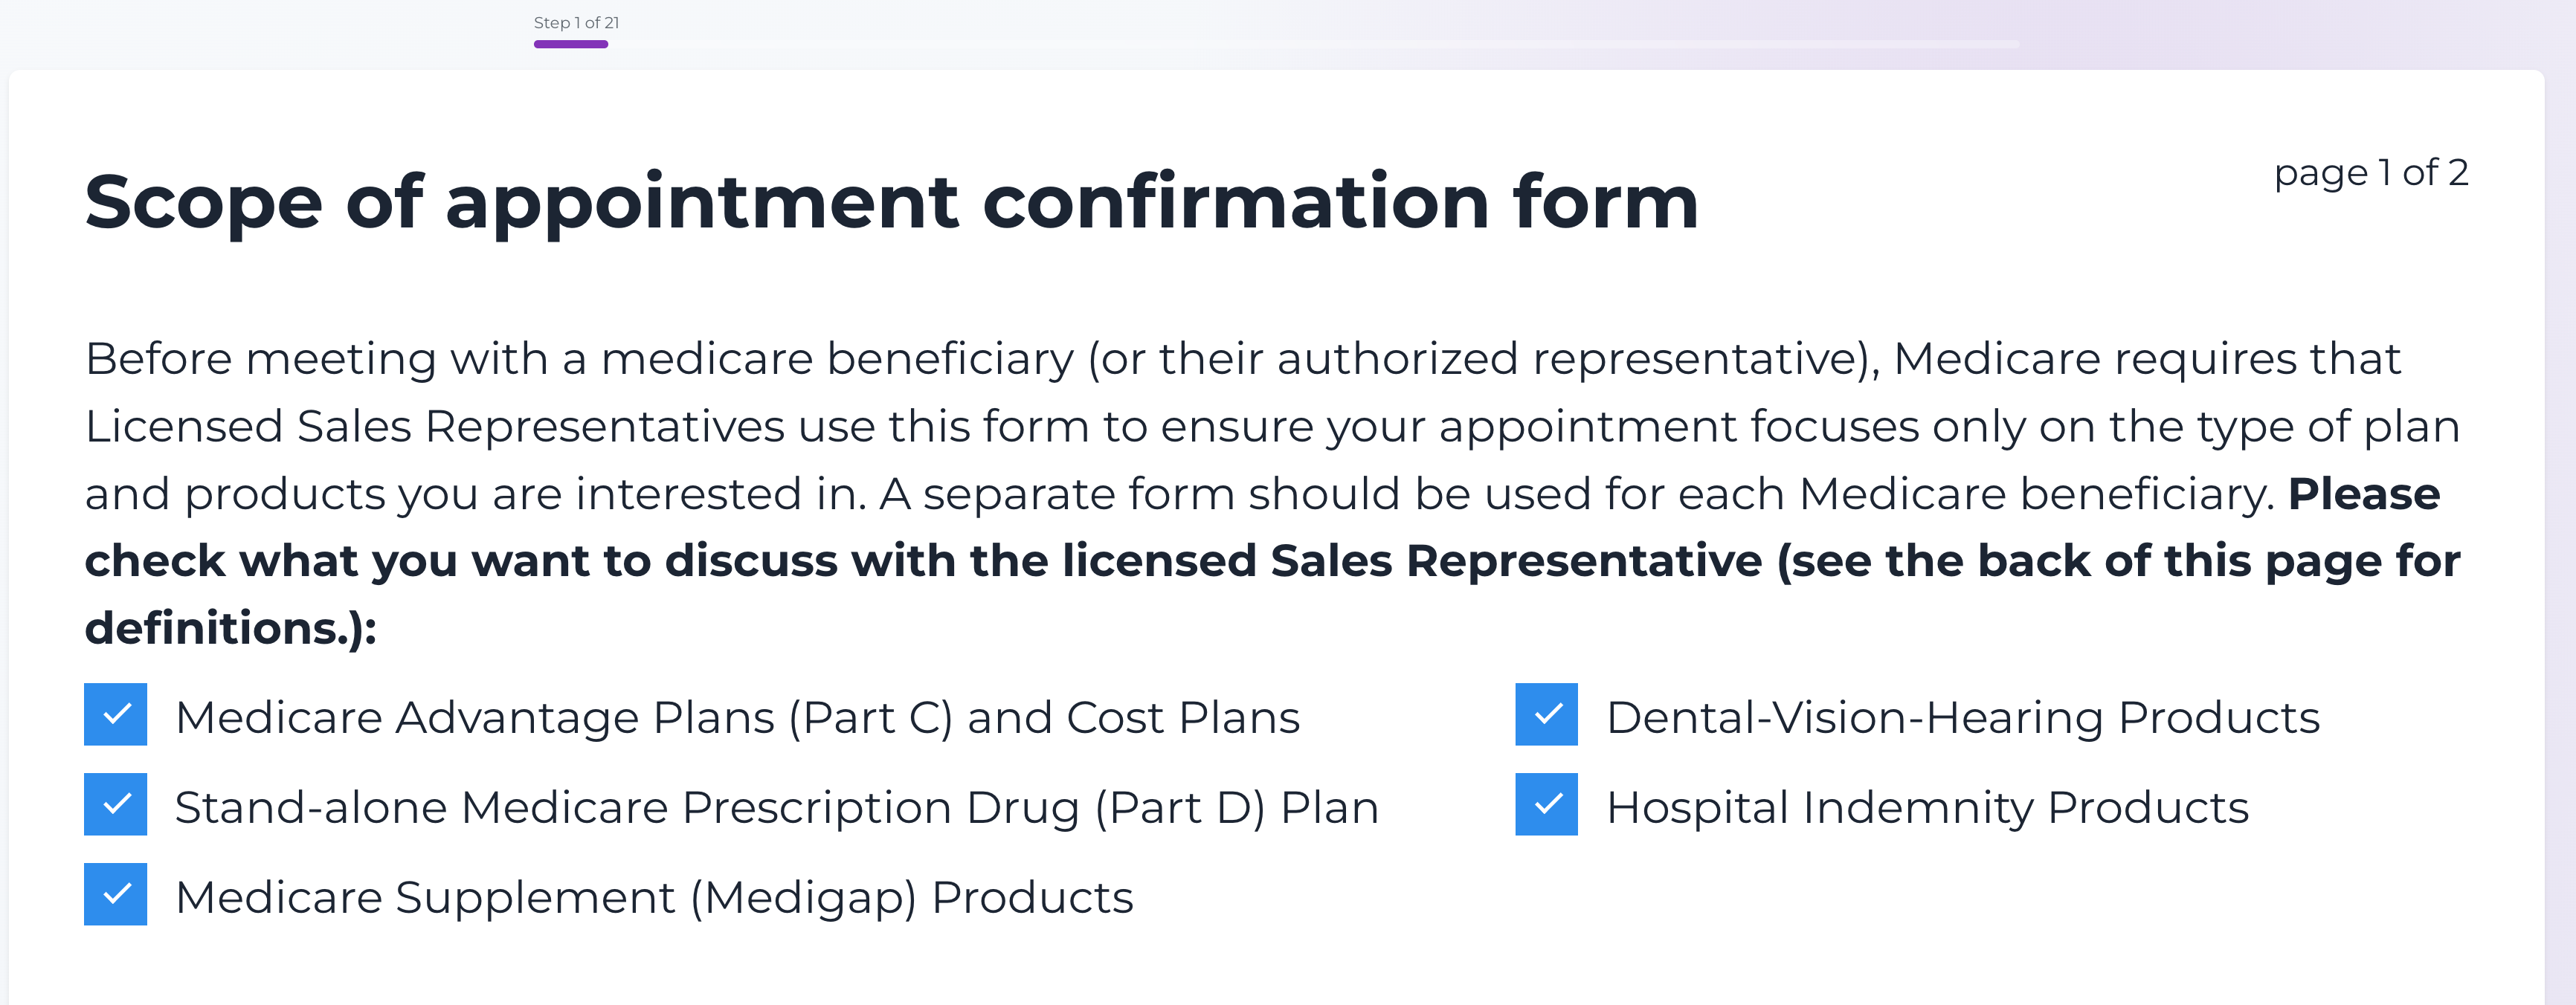Click the 'Dental-Vision-Hearing Products' label text
The height and width of the screenshot is (1005, 2576).
click(1962, 718)
